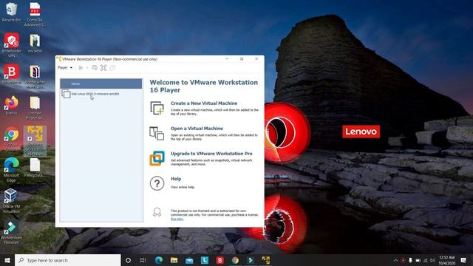Click the license ribbon badge icon
The width and height of the screenshot is (473, 266).
tap(157, 212)
